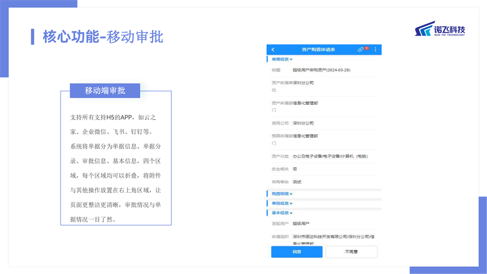Tap the blue 同意 approve button
The width and height of the screenshot is (487, 274).
click(297, 252)
